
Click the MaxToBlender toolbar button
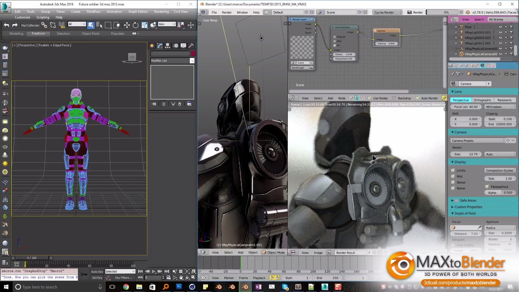point(30,25)
